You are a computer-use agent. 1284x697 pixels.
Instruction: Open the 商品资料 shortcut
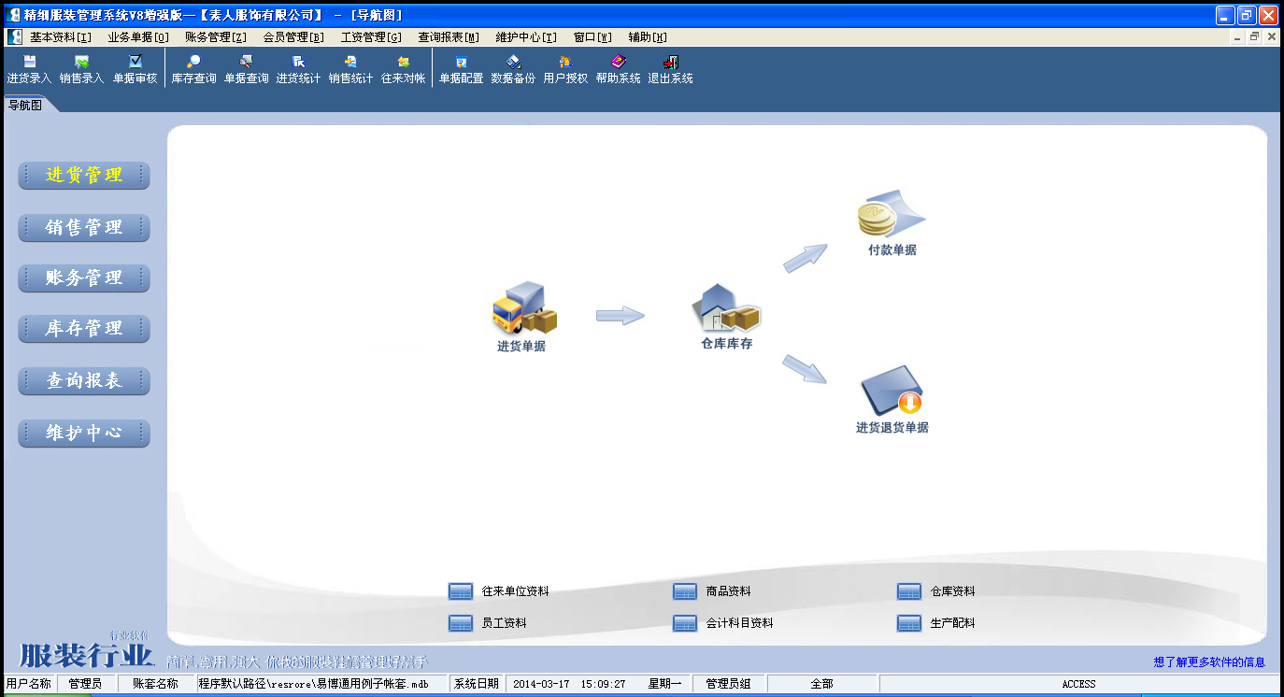point(727,591)
